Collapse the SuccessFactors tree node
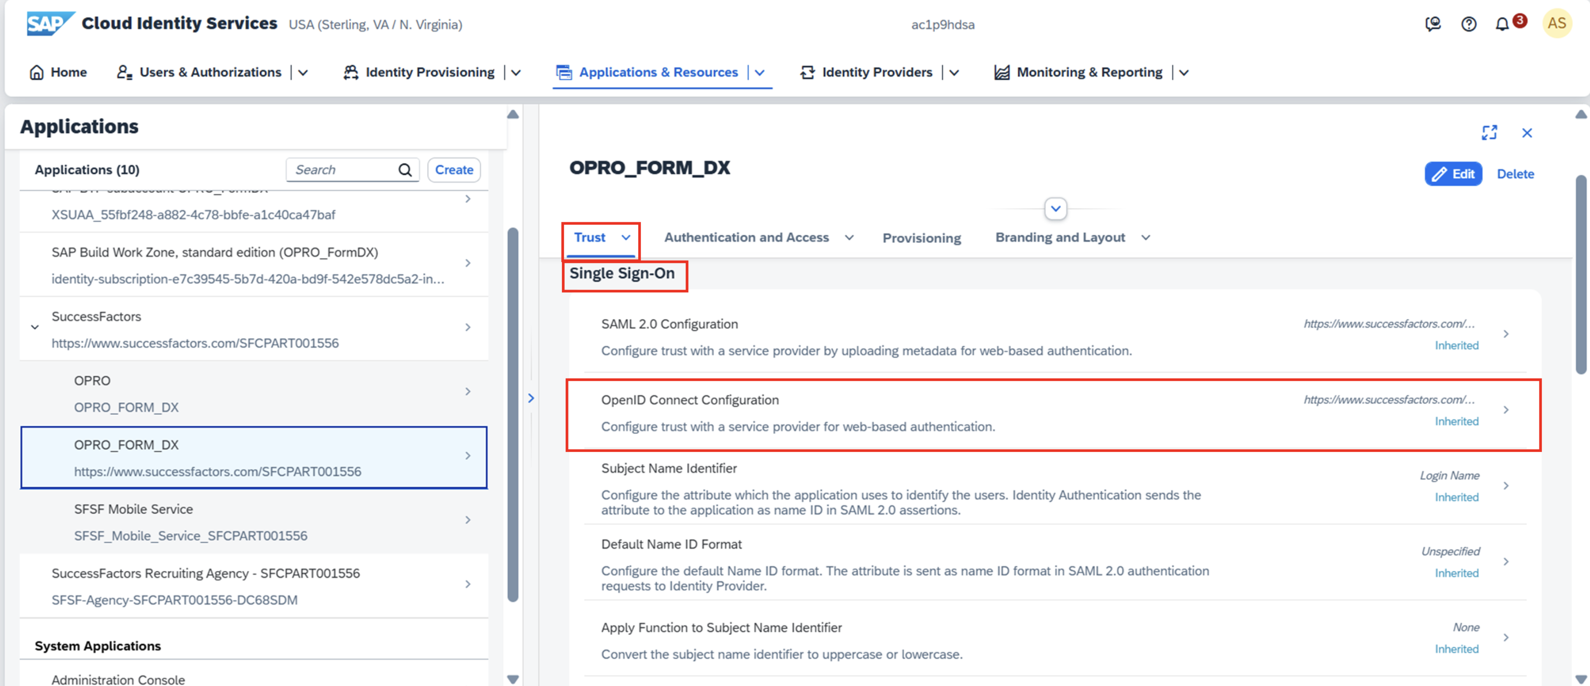 point(35,327)
